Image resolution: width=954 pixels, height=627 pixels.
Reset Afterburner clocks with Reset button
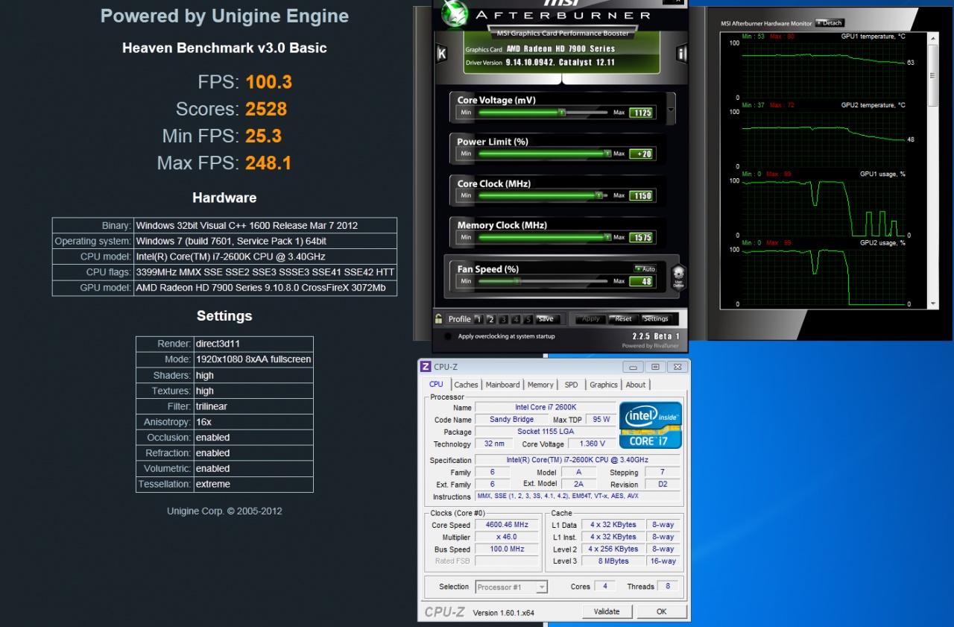(x=623, y=319)
